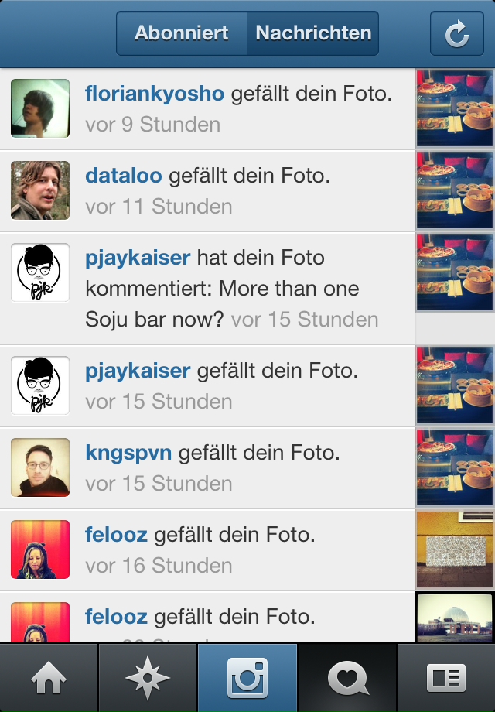View the dome building photo thumbnail
Image resolution: width=495 pixels, height=712 pixels.
point(455,618)
